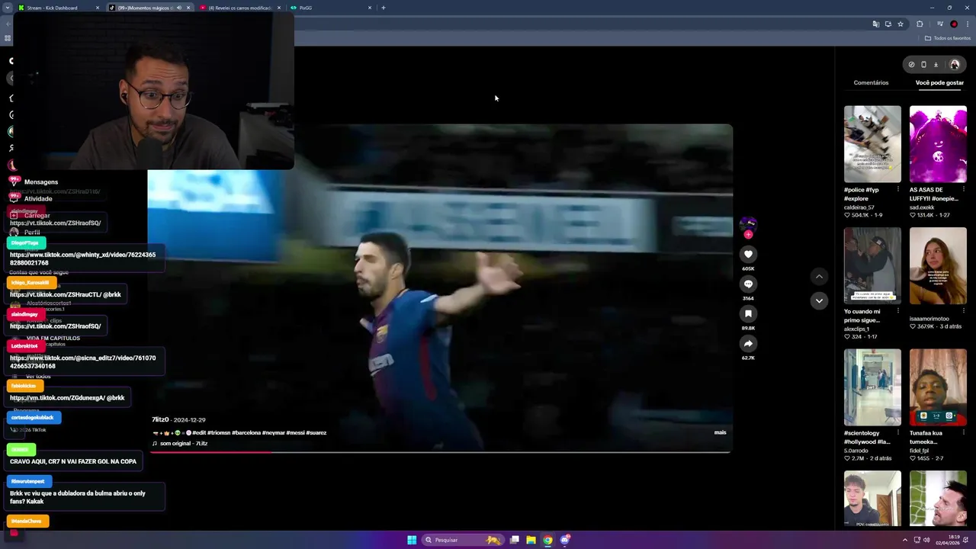Open Mensagens in the sidebar

41,182
